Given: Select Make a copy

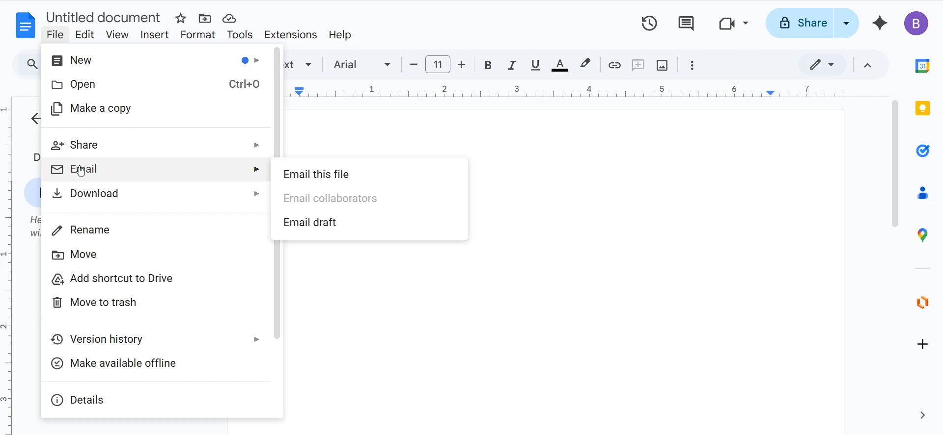Looking at the screenshot, I should [x=156, y=108].
